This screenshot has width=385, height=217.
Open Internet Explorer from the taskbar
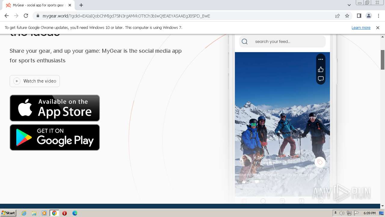(x=24, y=213)
